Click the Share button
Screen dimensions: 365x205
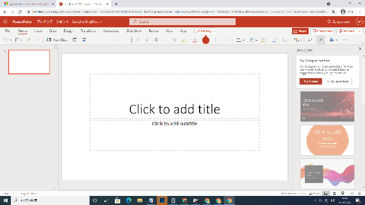point(300,31)
